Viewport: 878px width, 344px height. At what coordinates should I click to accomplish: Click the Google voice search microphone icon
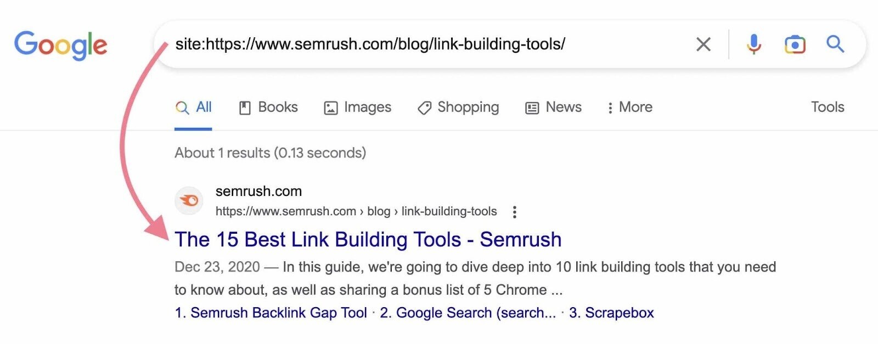[754, 44]
